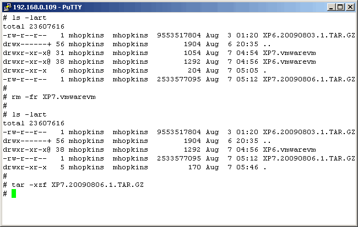
Task: Click the drwx------+ permissions in first listing
Action: (27, 44)
